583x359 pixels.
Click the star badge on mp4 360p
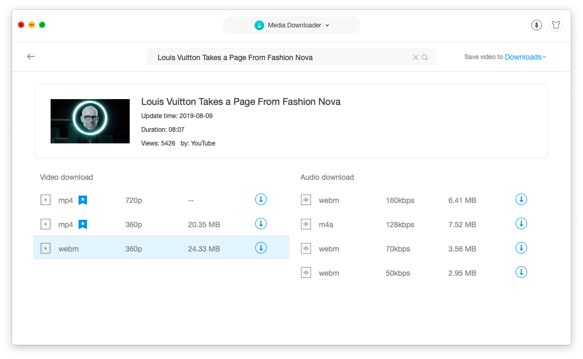pos(83,225)
